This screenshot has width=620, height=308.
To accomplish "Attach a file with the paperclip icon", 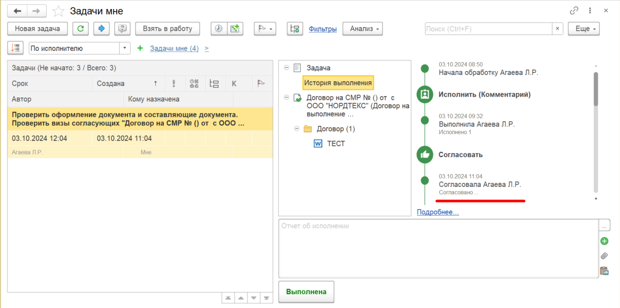I will point(604,255).
